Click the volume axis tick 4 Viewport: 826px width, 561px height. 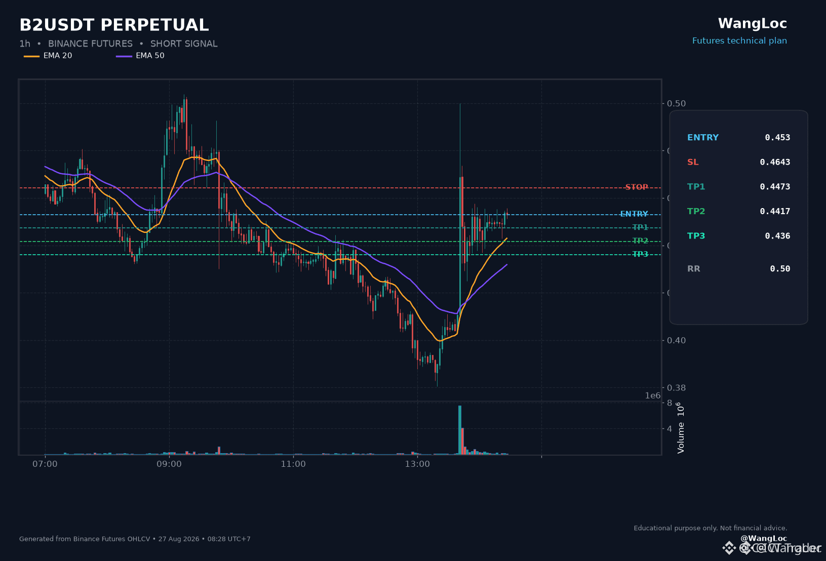click(x=670, y=429)
